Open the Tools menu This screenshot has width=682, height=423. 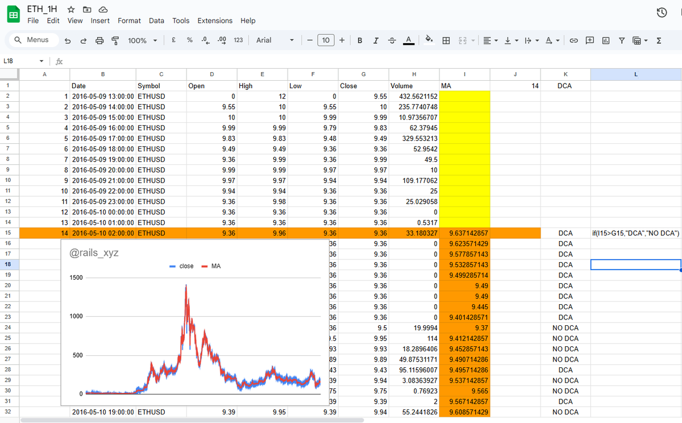[x=181, y=20]
